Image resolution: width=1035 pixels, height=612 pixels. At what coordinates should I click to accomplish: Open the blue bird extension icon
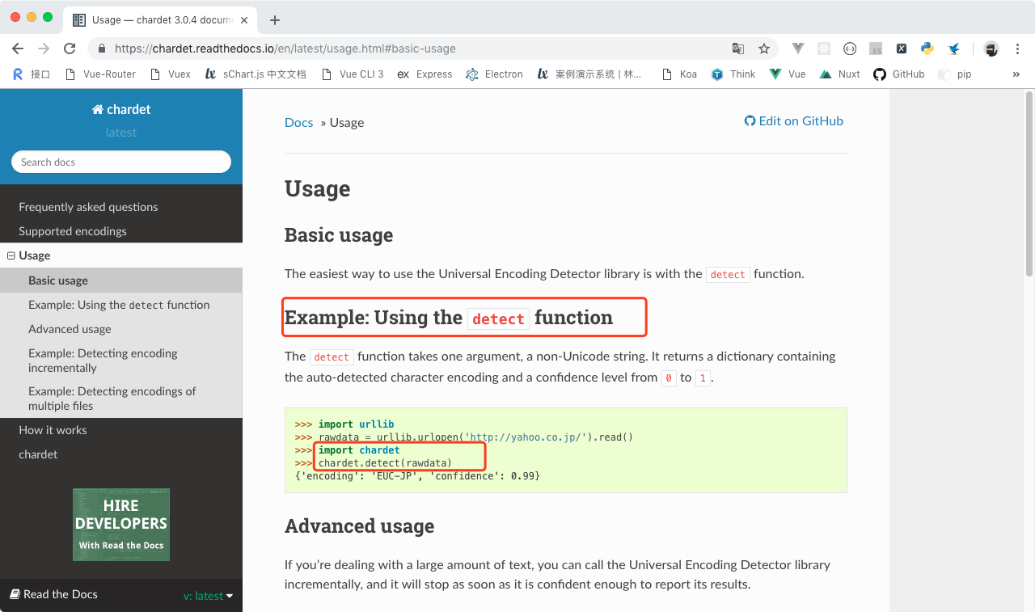pyautogui.click(x=954, y=49)
